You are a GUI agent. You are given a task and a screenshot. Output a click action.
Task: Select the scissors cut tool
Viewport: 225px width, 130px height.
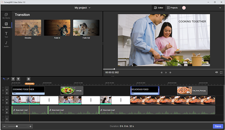point(18,79)
